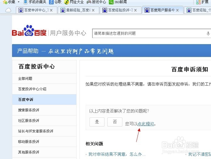
Task: Select 全部问题 in the sidebar
Action: (x=44, y=79)
